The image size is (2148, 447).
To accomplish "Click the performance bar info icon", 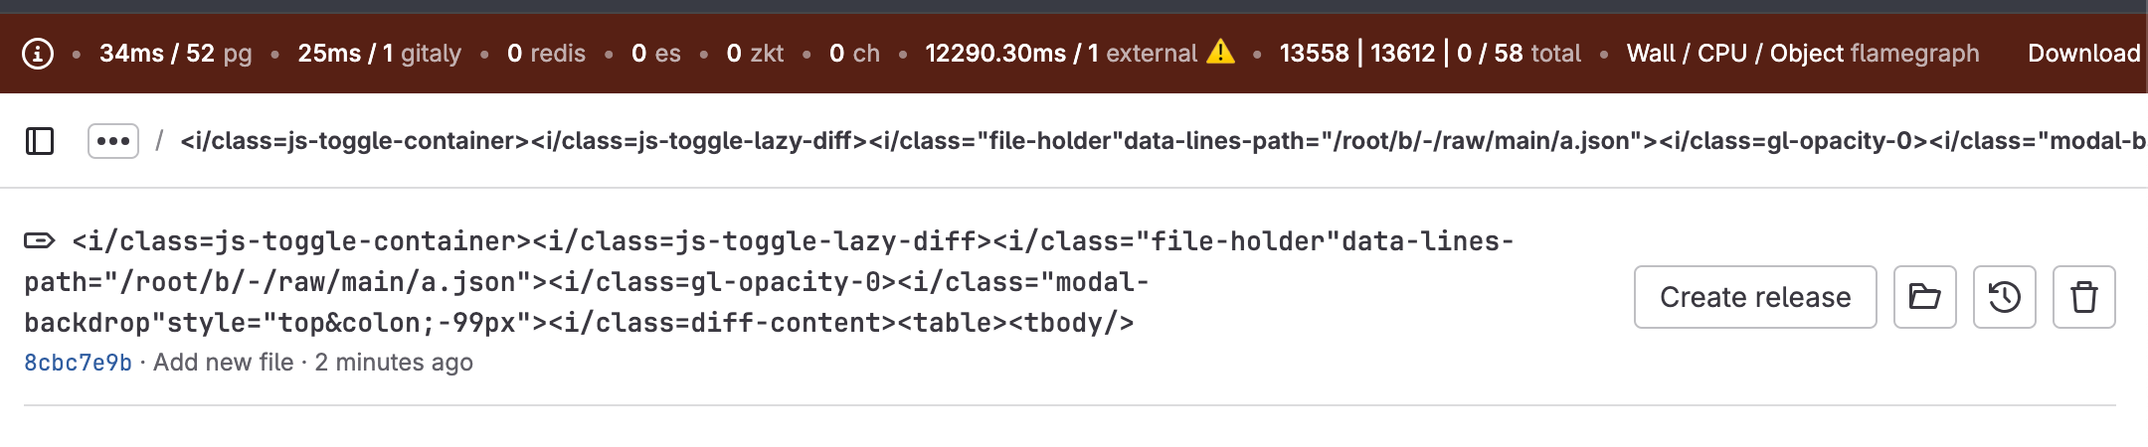I will 38,54.
